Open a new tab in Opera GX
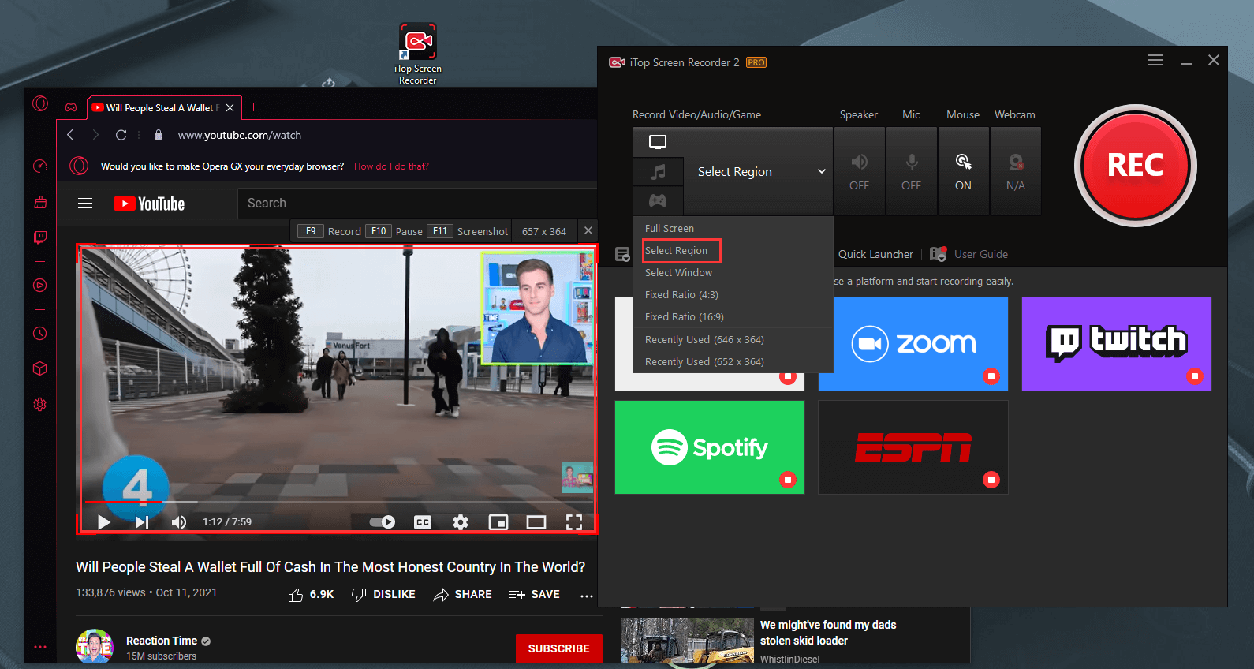This screenshot has width=1254, height=669. coord(253,107)
